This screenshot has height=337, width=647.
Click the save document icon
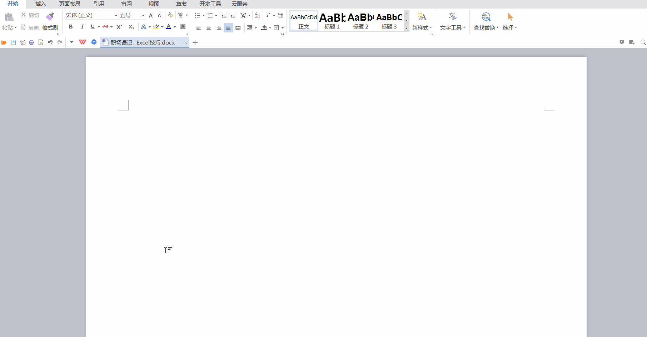tap(13, 42)
